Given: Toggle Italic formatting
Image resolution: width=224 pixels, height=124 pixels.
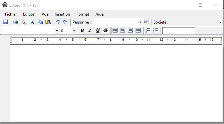Looking at the screenshot, I should coord(90,31).
